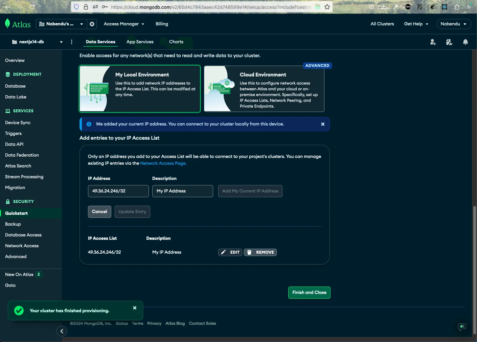Switch to the App Services tab
The height and width of the screenshot is (342, 477).
coord(140,42)
